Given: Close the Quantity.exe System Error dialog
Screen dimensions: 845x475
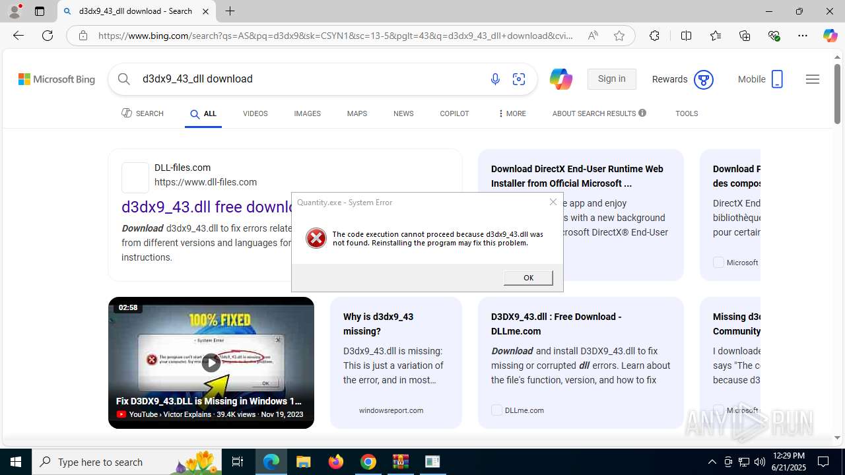Looking at the screenshot, I should click(553, 202).
